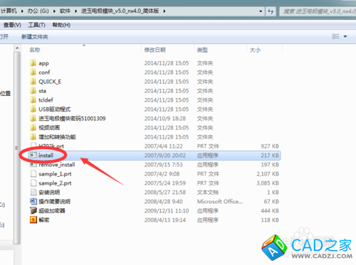Select the USB驱动程式 folder icon
Image resolution: width=356 pixels, height=265 pixels.
click(33, 109)
